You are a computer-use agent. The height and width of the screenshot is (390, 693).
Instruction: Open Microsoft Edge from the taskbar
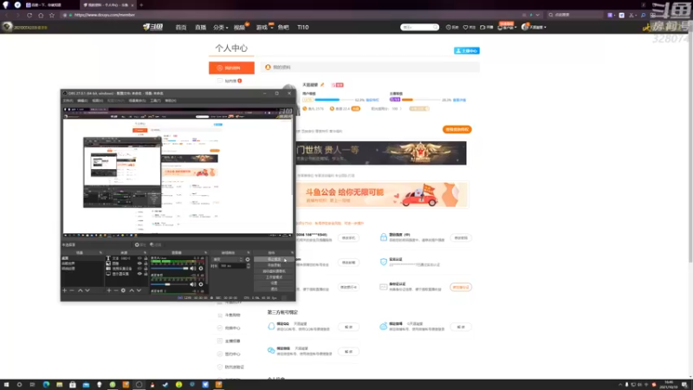(46, 385)
